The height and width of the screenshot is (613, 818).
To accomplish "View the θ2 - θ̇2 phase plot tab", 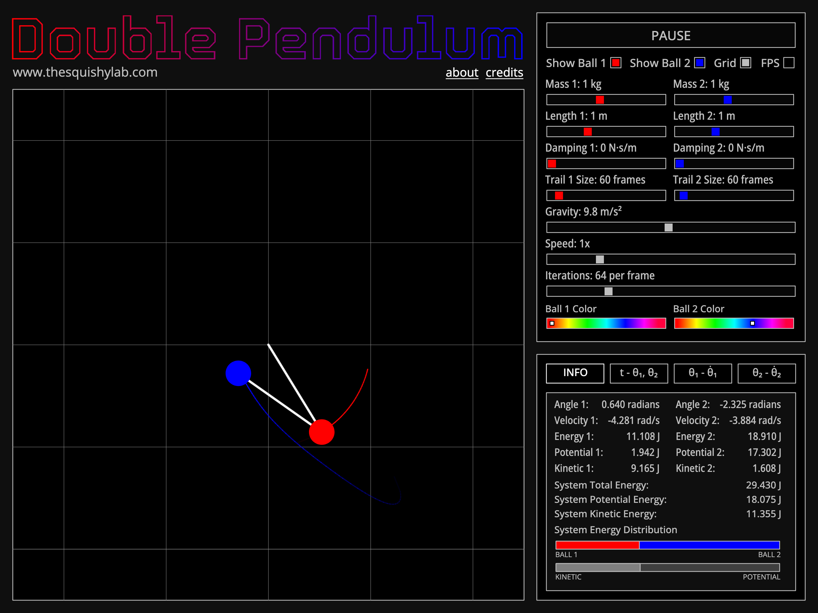I will coord(767,373).
